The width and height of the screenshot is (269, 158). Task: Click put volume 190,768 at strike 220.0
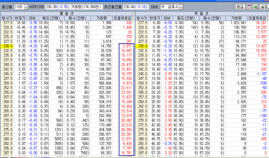coord(240,27)
